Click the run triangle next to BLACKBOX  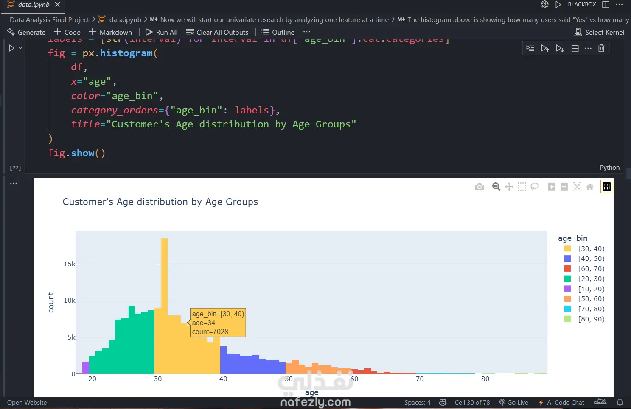pyautogui.click(x=558, y=4)
